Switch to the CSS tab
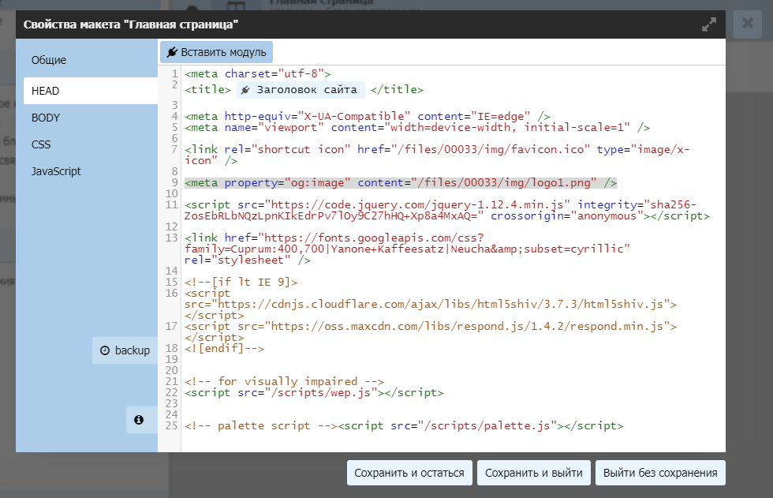This screenshot has width=773, height=498. click(41, 144)
